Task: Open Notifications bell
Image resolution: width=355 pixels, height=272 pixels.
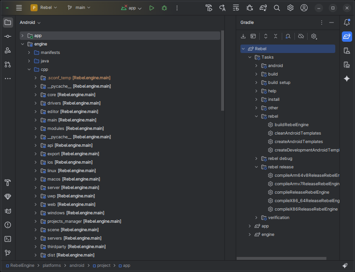Action: coord(347,23)
